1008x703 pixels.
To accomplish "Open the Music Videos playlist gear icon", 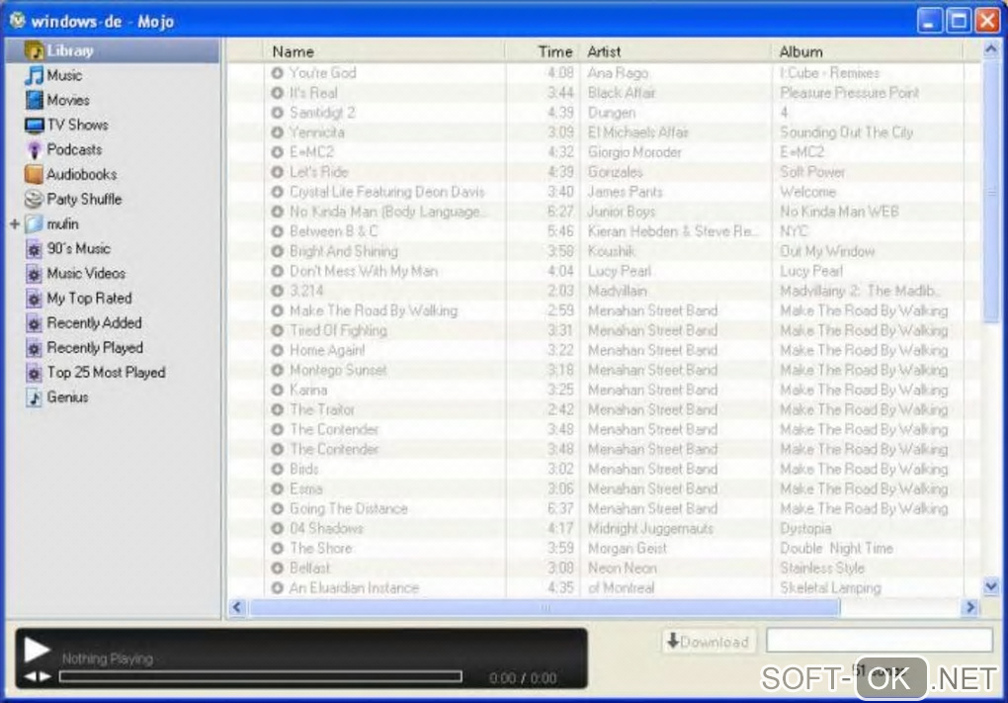I will pyautogui.click(x=34, y=274).
